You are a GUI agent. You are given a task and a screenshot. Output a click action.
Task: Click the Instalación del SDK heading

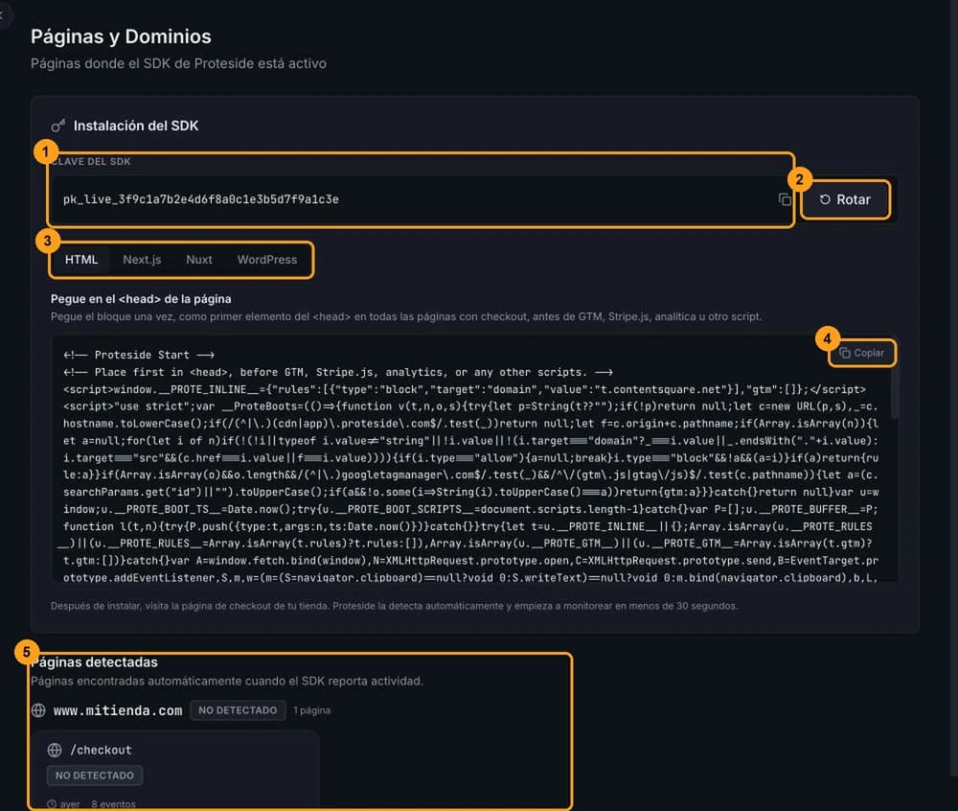pyautogui.click(x=136, y=126)
